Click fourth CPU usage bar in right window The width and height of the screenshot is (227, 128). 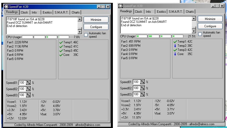(x=178, y=36)
